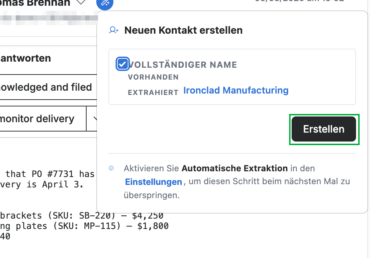Click the antworten section header

point(25,58)
